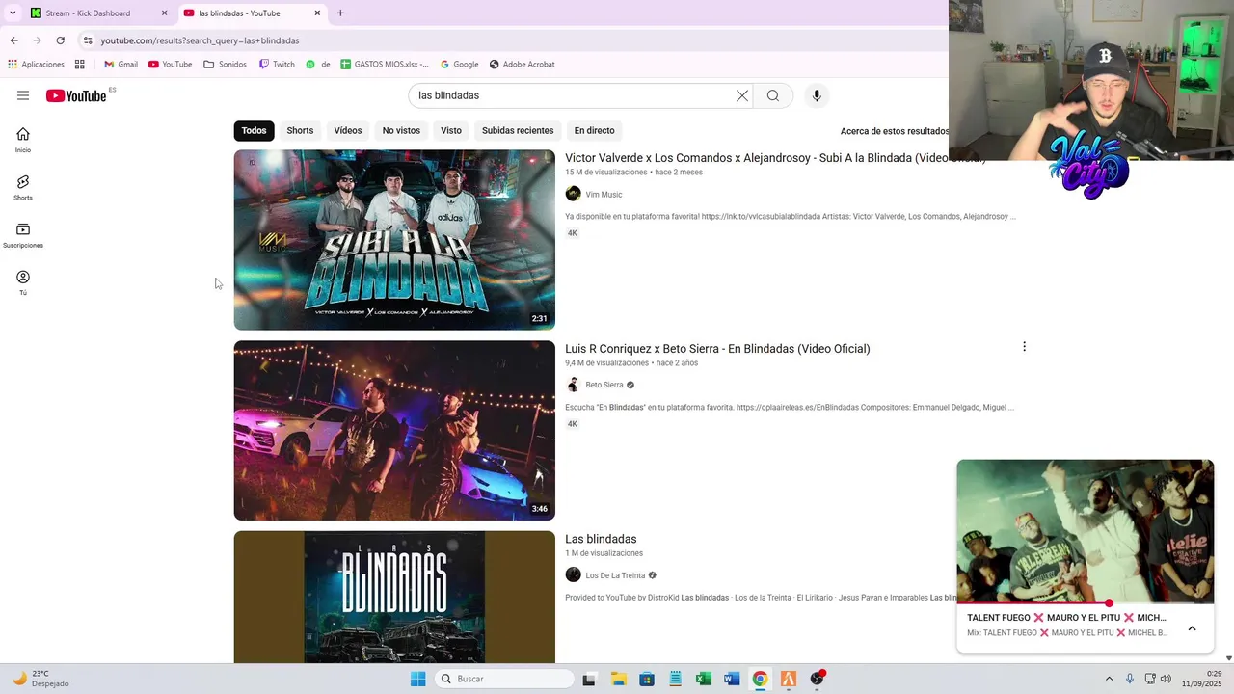Open the Las Blindadas album thumbnail
This screenshot has width=1234, height=694.
[394, 597]
